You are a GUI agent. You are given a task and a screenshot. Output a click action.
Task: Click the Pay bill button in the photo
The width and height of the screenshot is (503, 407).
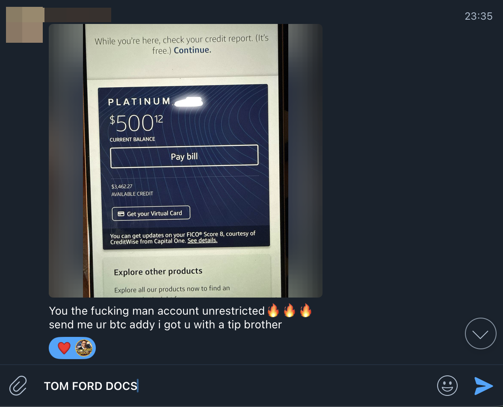(184, 156)
